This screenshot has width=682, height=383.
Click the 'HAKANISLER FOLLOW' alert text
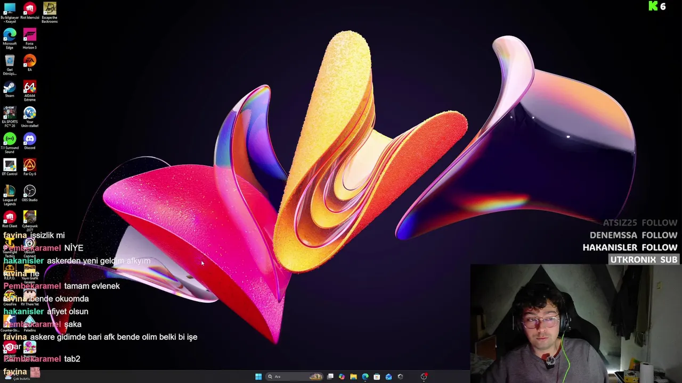pyautogui.click(x=630, y=247)
